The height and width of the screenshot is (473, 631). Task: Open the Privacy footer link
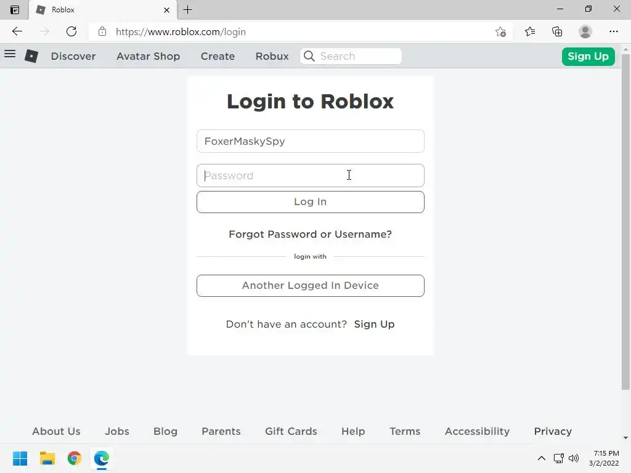point(553,431)
